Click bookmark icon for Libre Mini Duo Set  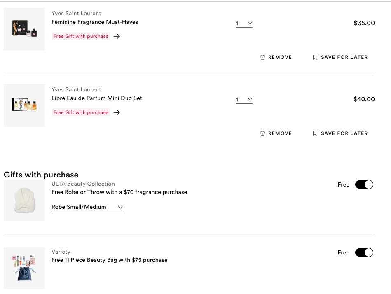(315, 133)
